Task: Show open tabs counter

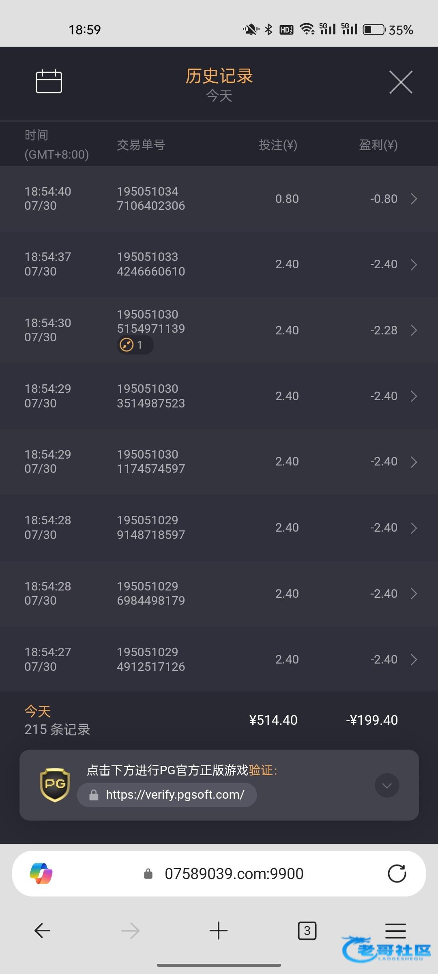Action: click(307, 930)
